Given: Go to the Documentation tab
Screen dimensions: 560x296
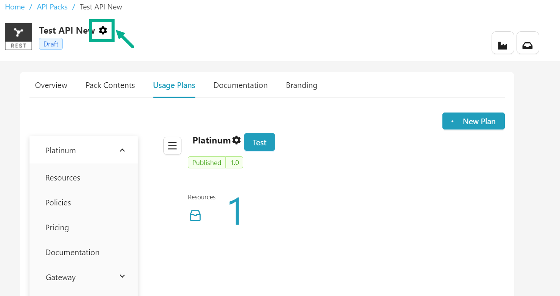Looking at the screenshot, I should [x=240, y=85].
